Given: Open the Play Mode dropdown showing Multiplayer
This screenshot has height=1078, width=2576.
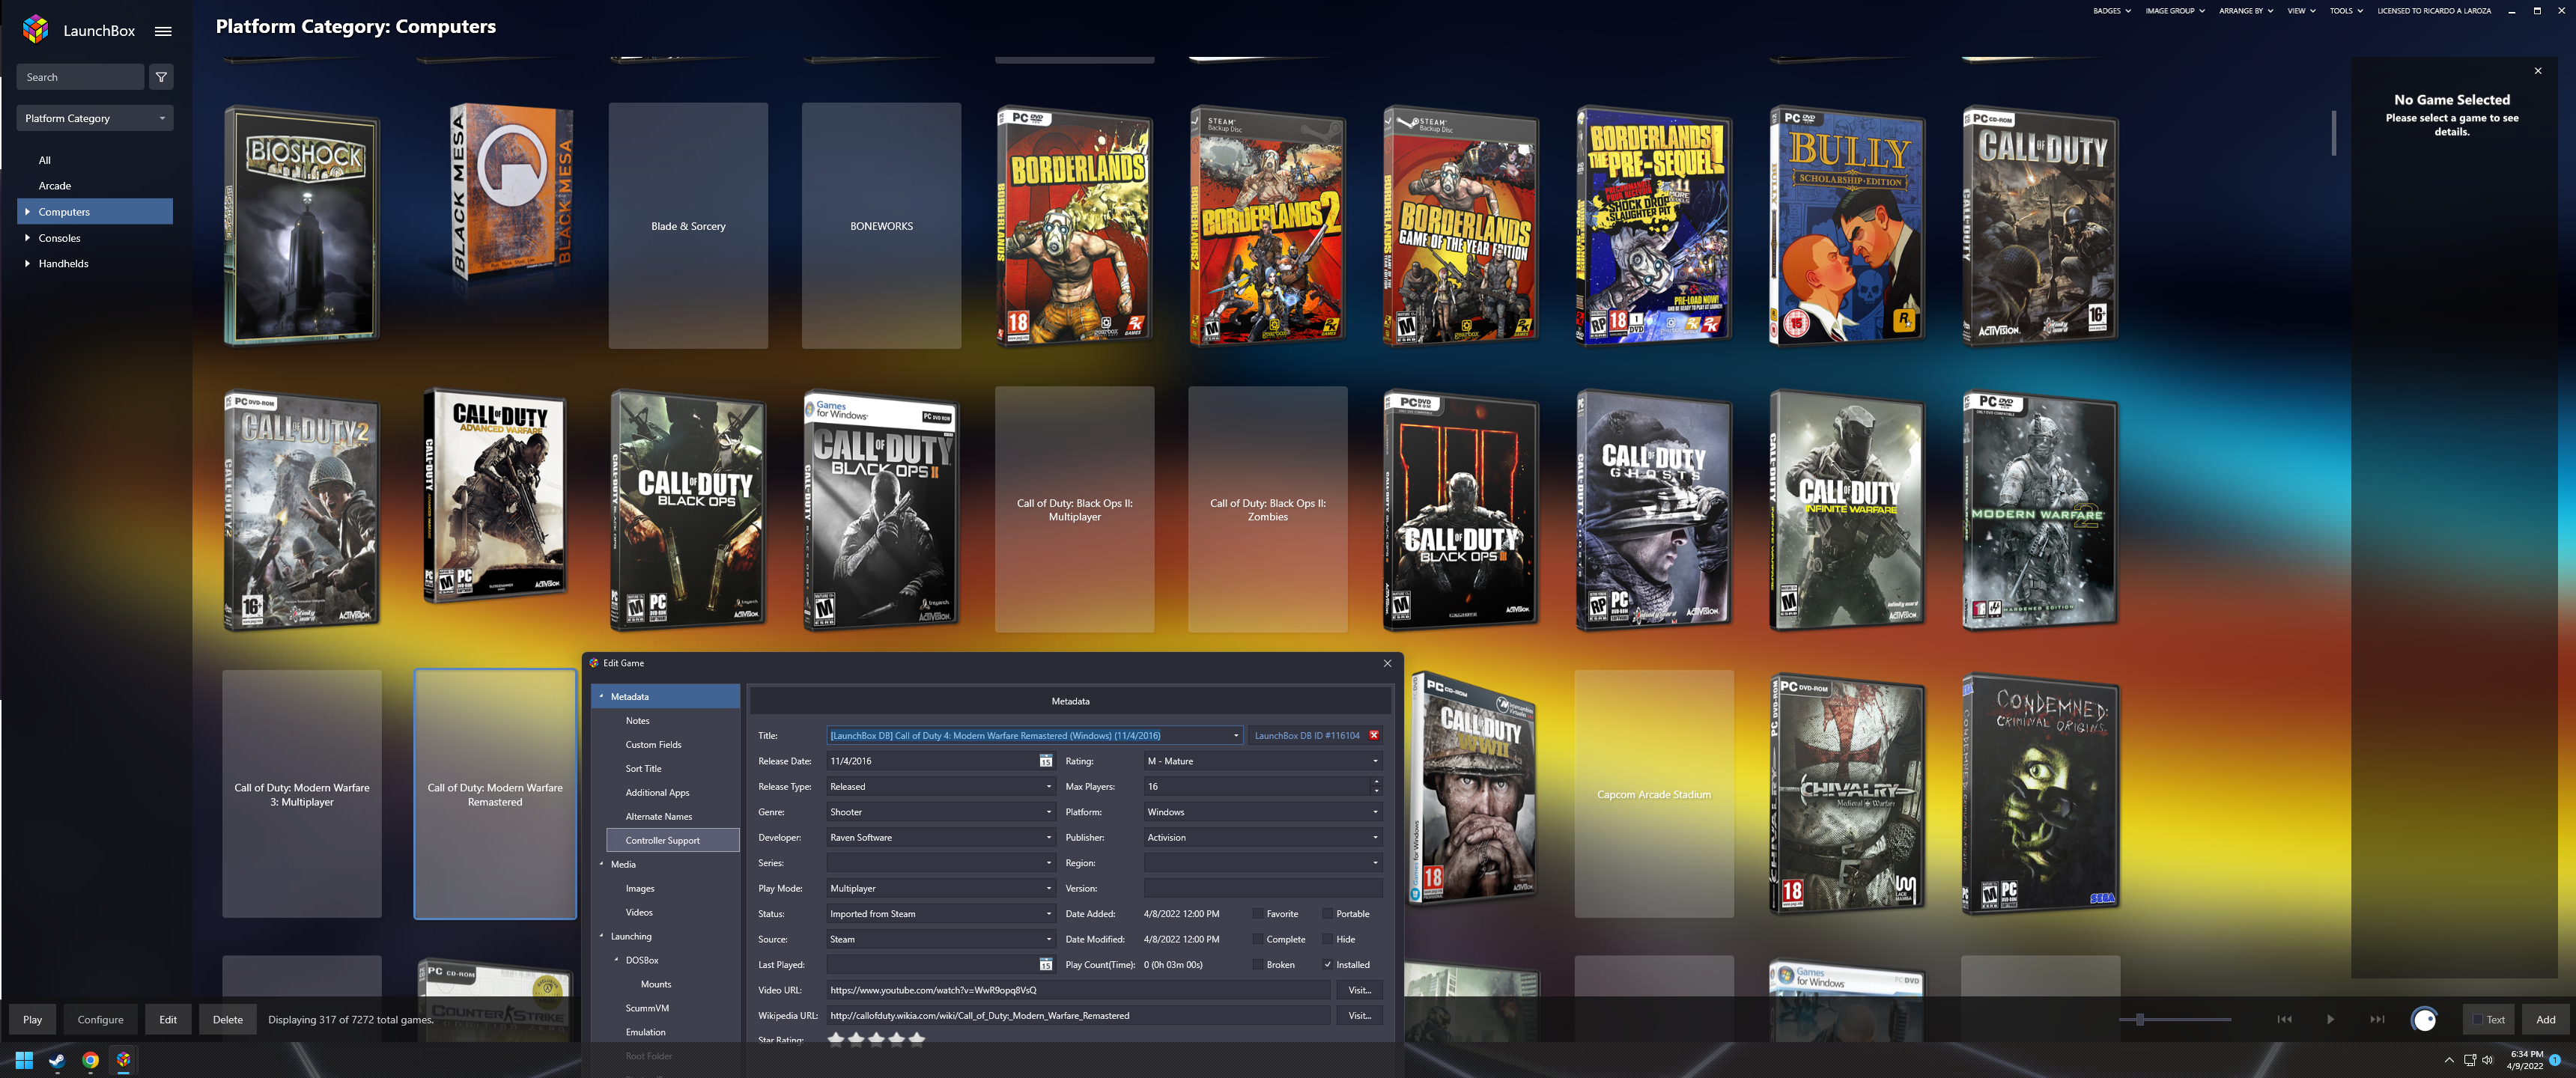Looking at the screenshot, I should click(x=941, y=889).
